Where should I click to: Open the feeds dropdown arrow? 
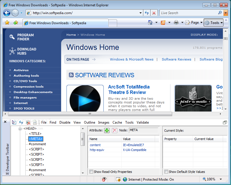click(x=169, y=23)
